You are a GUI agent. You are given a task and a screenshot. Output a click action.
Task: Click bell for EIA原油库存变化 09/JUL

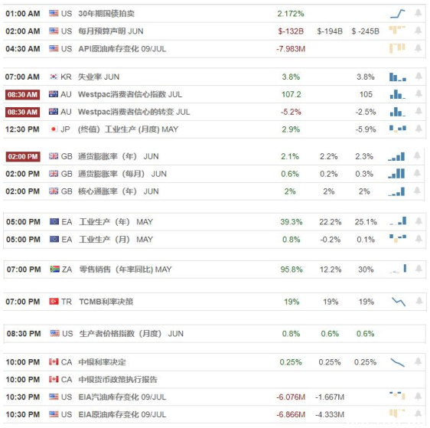[418, 413]
